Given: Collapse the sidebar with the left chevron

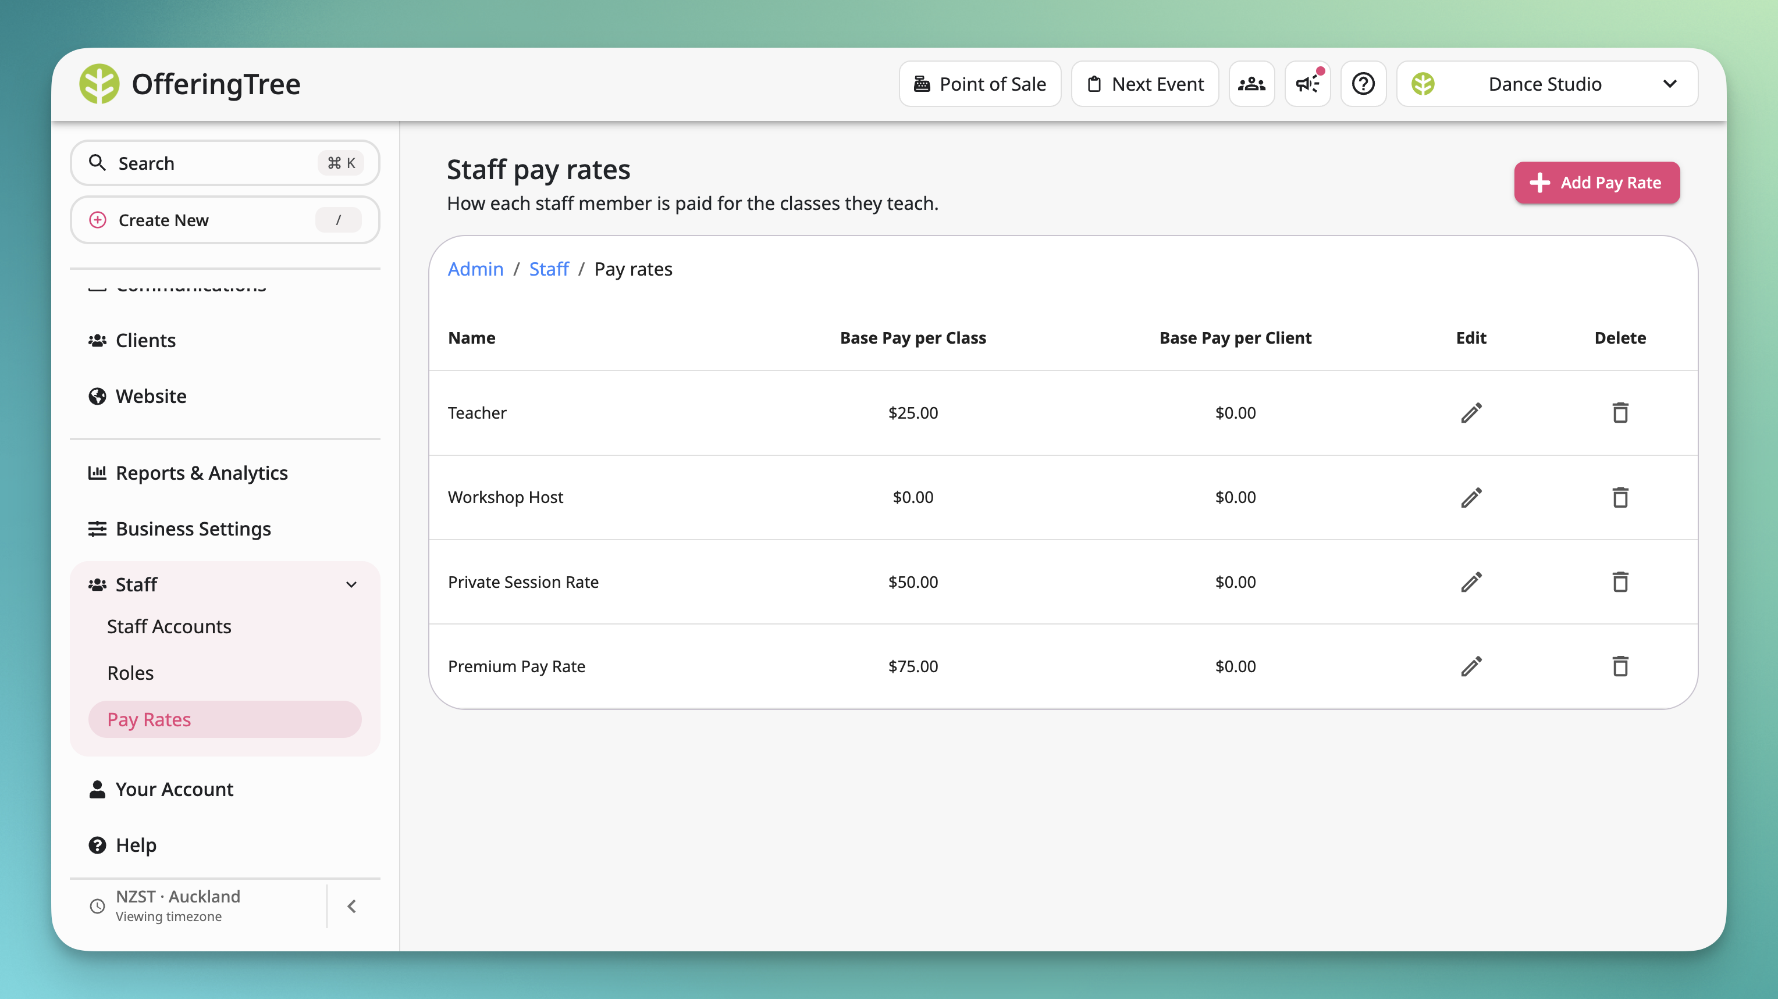Looking at the screenshot, I should click(x=352, y=906).
